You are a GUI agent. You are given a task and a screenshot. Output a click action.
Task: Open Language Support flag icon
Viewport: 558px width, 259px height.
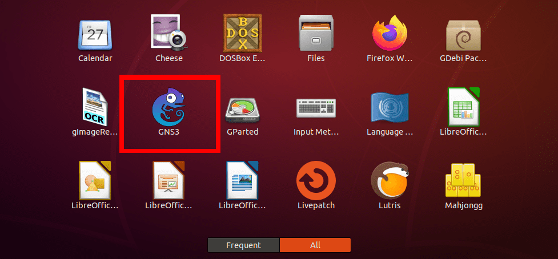[x=390, y=108]
